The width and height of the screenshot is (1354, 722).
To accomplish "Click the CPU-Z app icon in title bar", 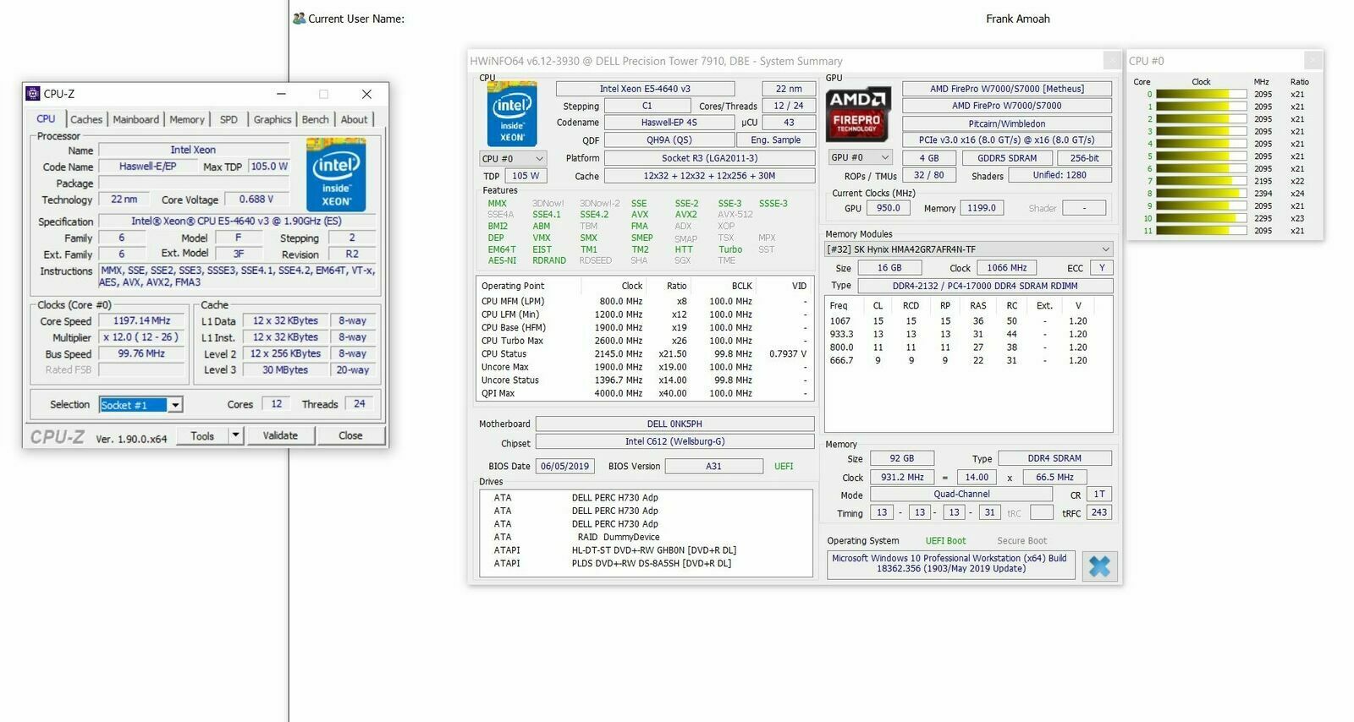I will pos(33,94).
